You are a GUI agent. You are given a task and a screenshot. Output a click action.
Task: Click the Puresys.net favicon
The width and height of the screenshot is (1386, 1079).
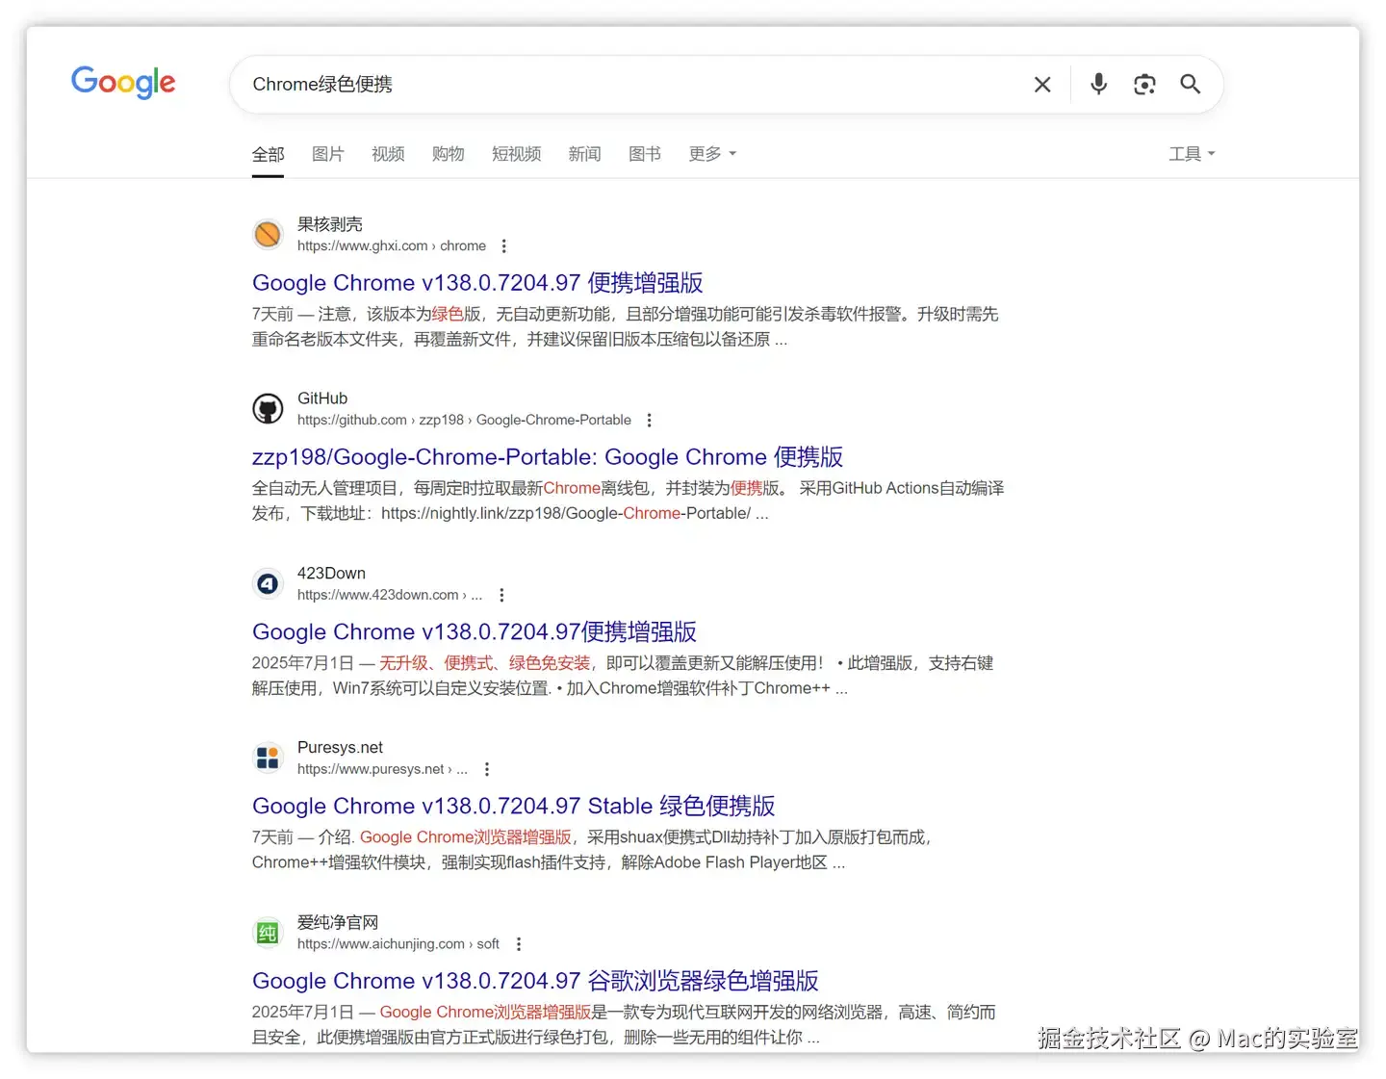click(x=268, y=758)
